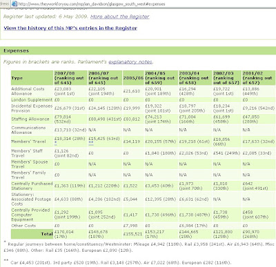
Task: Select the '2006/07 (ranking out of 645)' column header
Action: [x=105, y=78]
